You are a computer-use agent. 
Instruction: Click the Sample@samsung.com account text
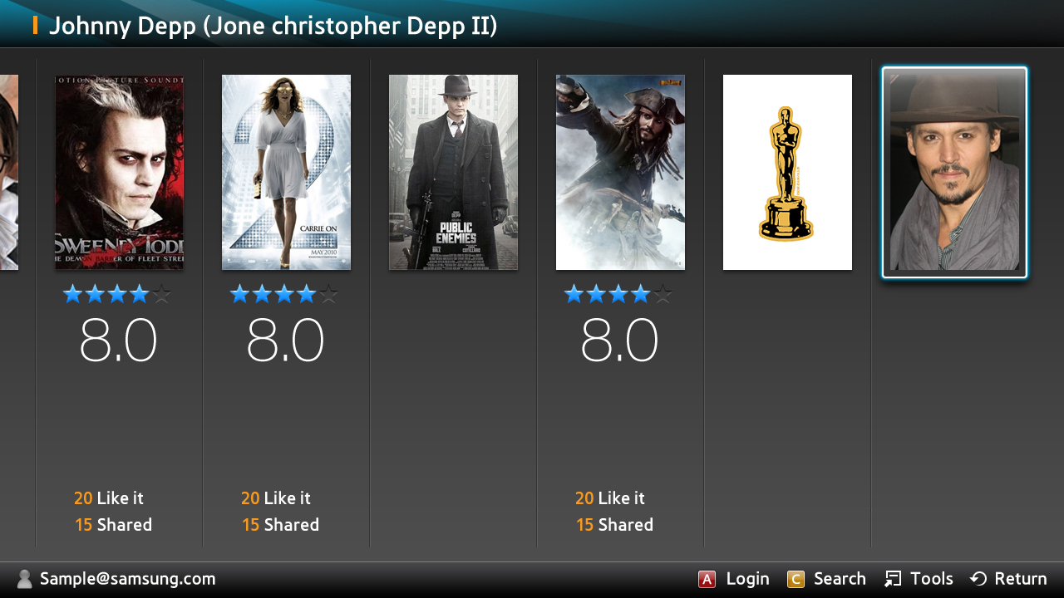[128, 579]
